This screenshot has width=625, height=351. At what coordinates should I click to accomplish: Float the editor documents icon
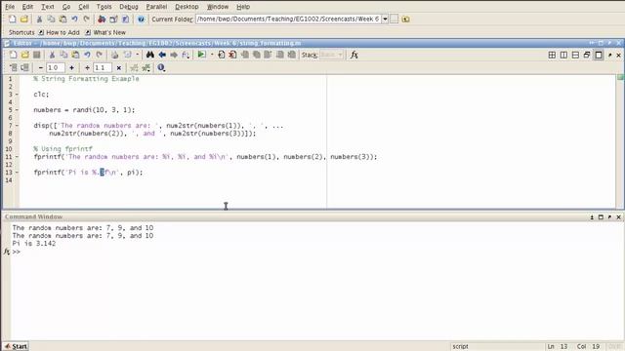pyautogui.click(x=587, y=55)
